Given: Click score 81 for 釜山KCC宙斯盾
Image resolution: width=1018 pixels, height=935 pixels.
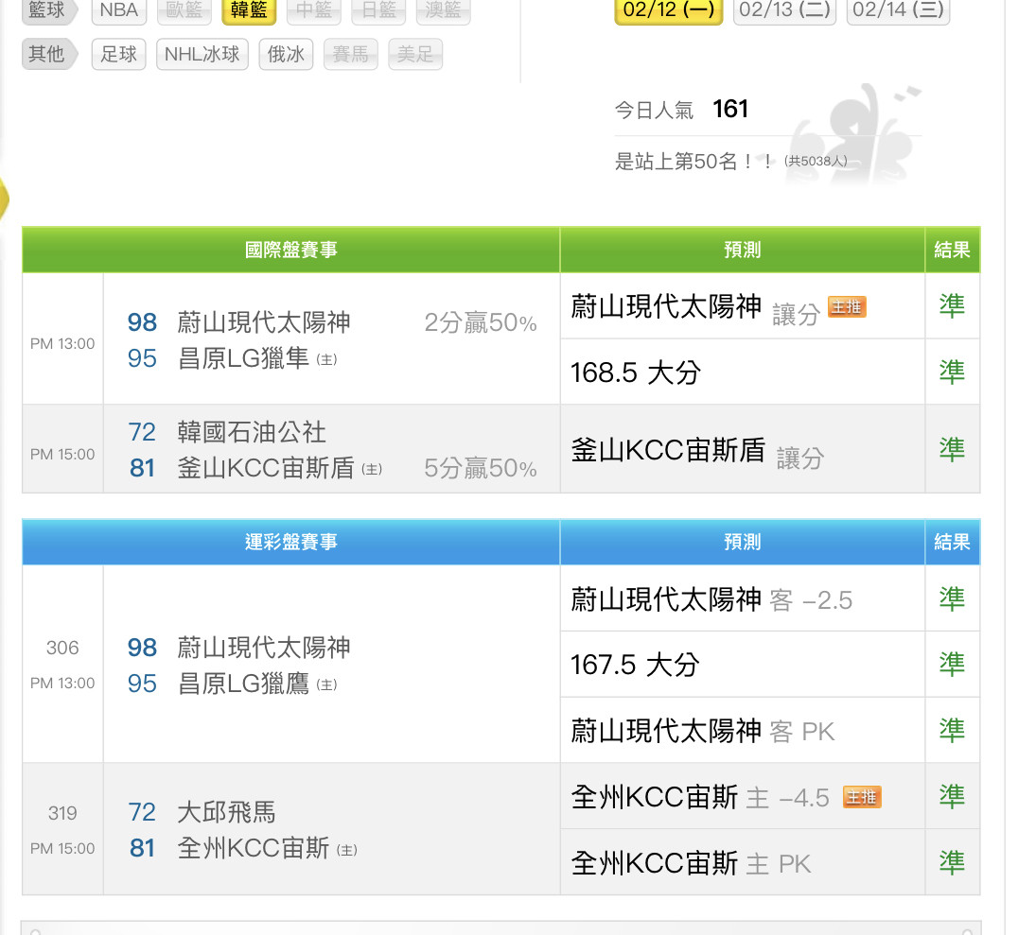Looking at the screenshot, I should click(x=142, y=468).
